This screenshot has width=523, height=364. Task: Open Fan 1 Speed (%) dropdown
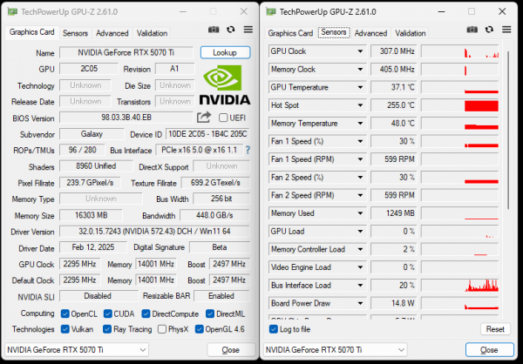pos(360,141)
